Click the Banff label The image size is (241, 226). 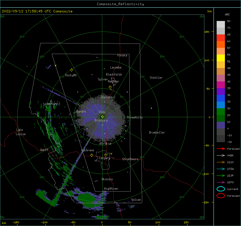click(44, 150)
